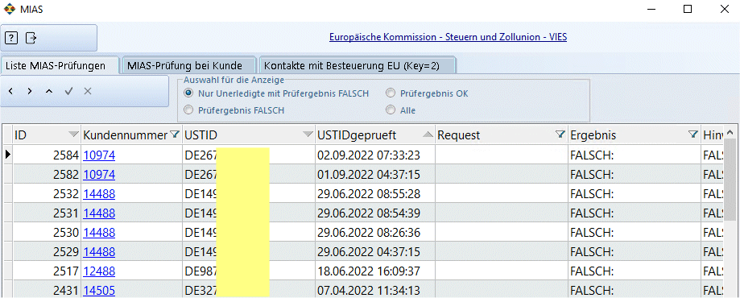Switch to MIAS-Prüfung bei Kunde tab
This screenshot has width=740, height=298.
(188, 66)
